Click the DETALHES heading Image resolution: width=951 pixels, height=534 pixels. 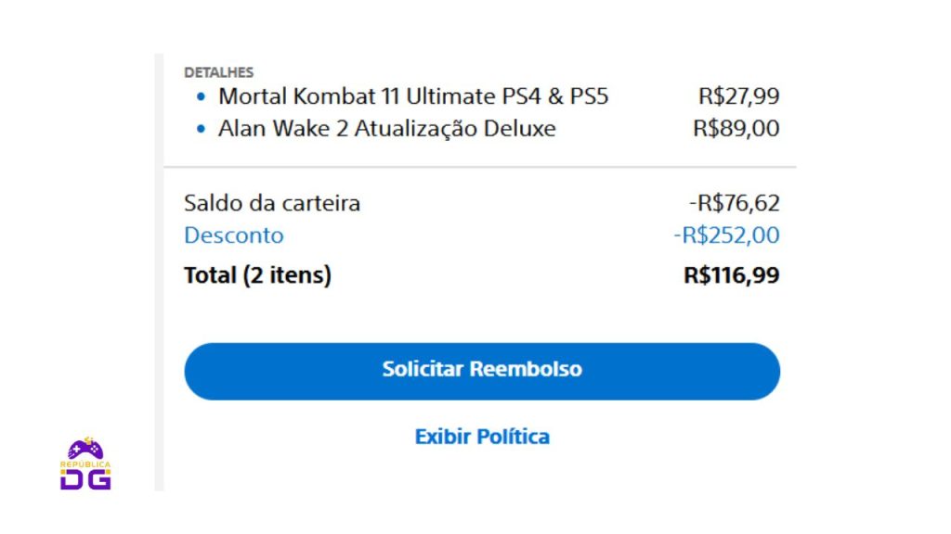[x=219, y=72]
